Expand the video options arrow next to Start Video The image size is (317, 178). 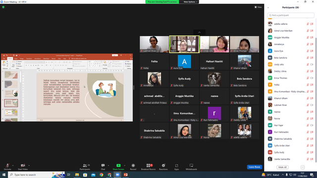(x=29, y=166)
